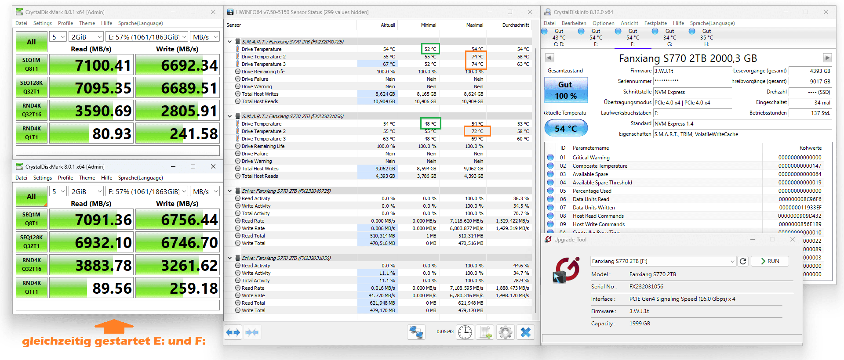Close sensors with blue X icon
The height and width of the screenshot is (360, 844).
(x=526, y=332)
